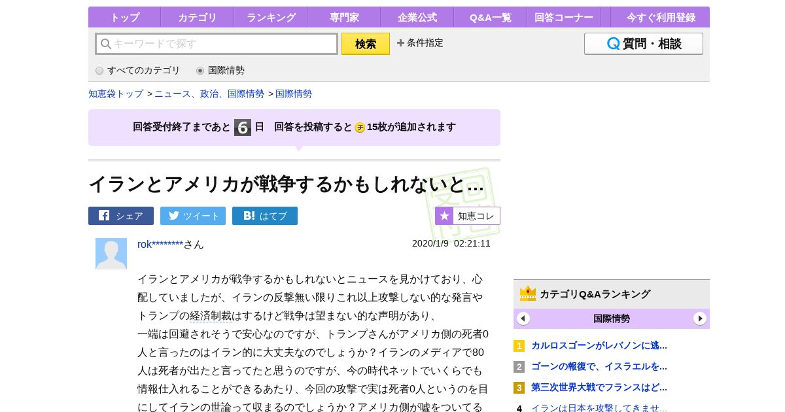Open the カテゴリ navigation tab

tap(197, 17)
